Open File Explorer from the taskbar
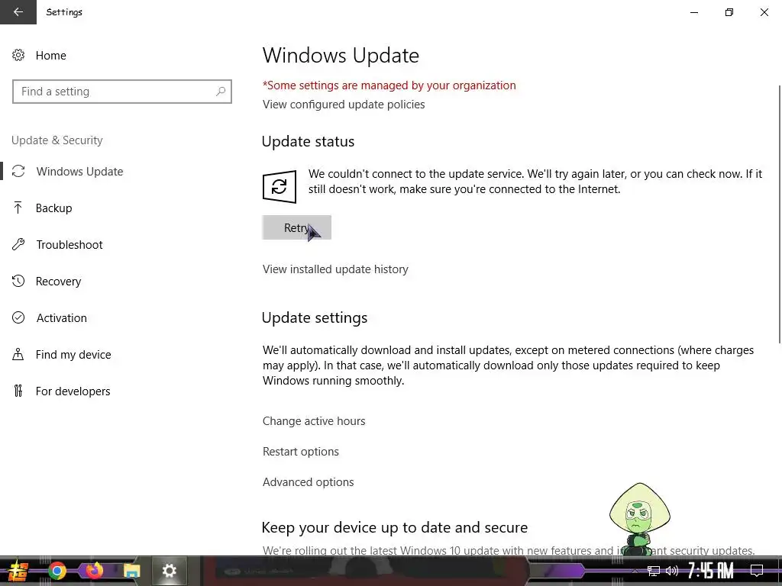The image size is (782, 586). 131,571
